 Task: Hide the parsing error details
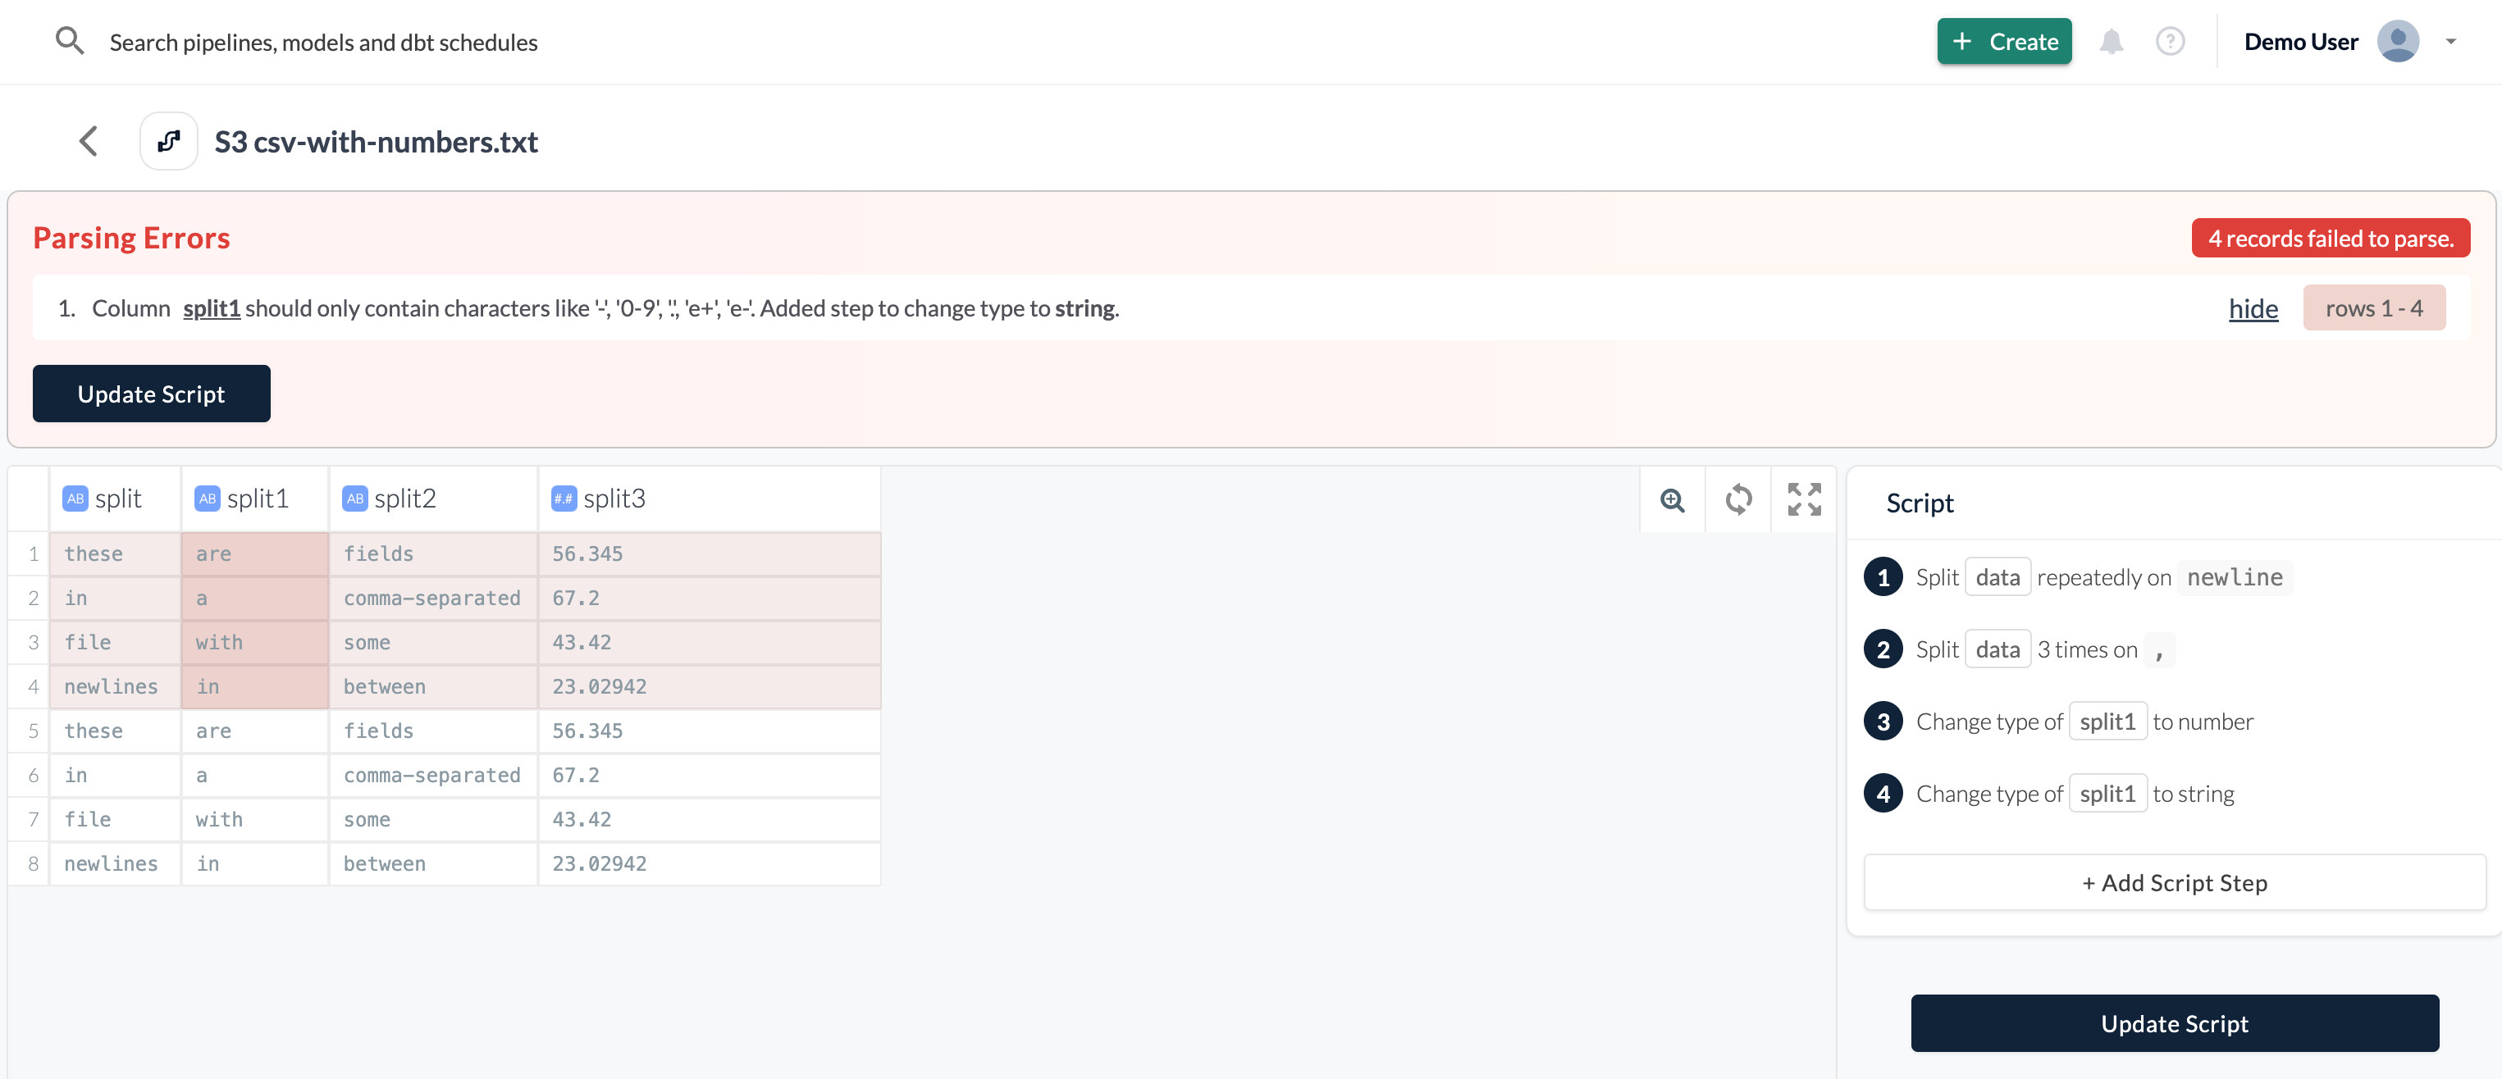tap(2253, 307)
